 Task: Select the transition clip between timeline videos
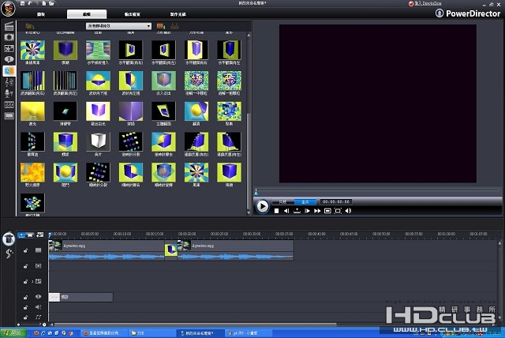click(x=171, y=249)
